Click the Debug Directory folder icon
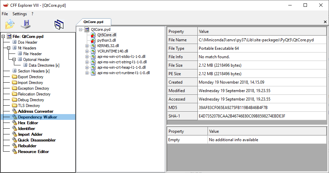Screen dimensions: 329x173 [15, 100]
